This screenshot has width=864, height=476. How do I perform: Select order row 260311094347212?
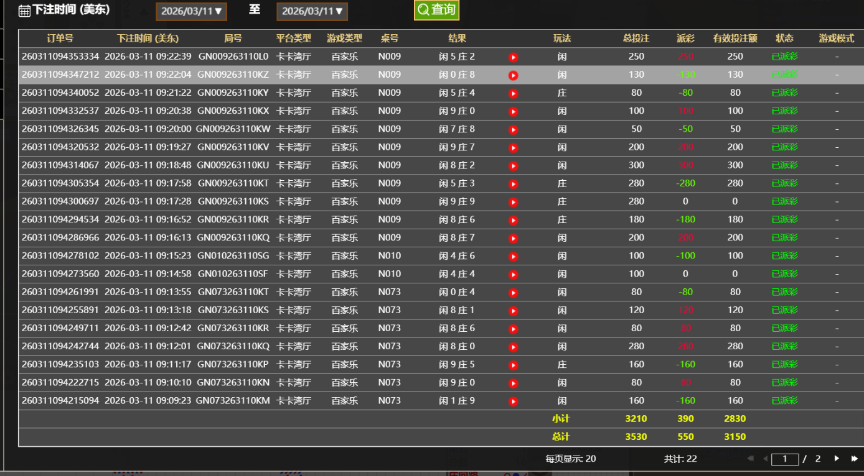coord(60,75)
